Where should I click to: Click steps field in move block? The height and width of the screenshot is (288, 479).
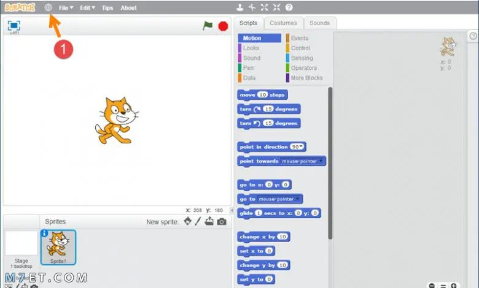[x=262, y=95]
